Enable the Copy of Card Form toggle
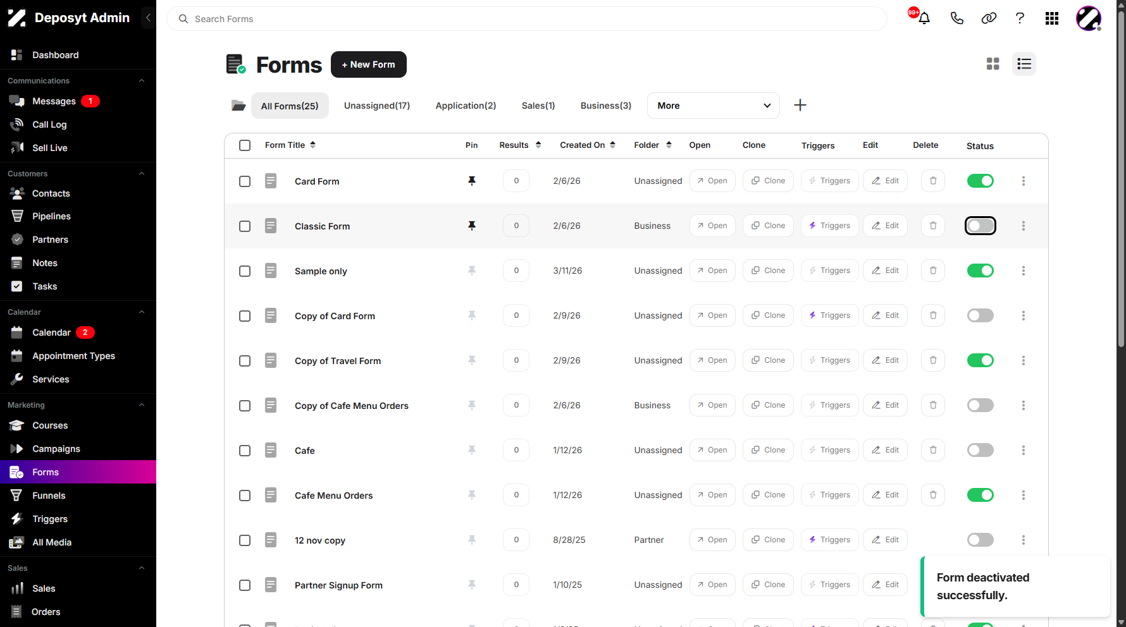The image size is (1126, 627). (x=981, y=315)
